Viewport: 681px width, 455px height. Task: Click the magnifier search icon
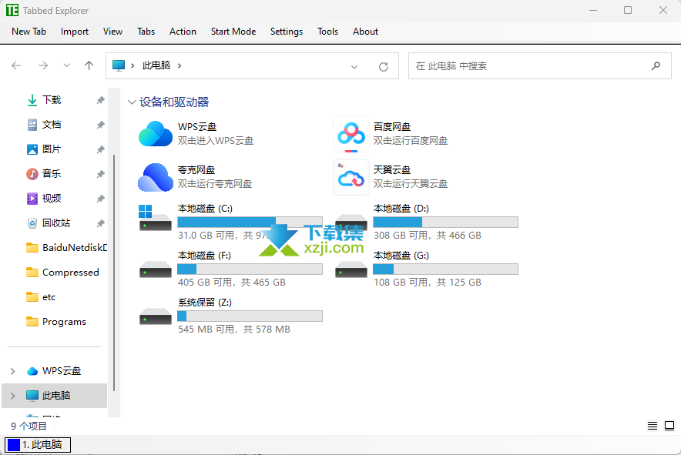tap(656, 66)
